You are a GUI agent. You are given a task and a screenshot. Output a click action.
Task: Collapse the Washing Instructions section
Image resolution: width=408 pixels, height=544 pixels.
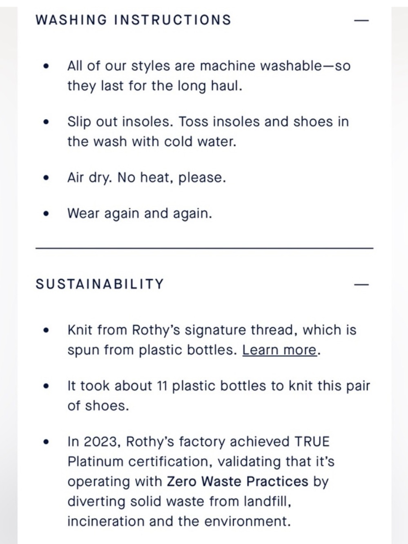361,20
